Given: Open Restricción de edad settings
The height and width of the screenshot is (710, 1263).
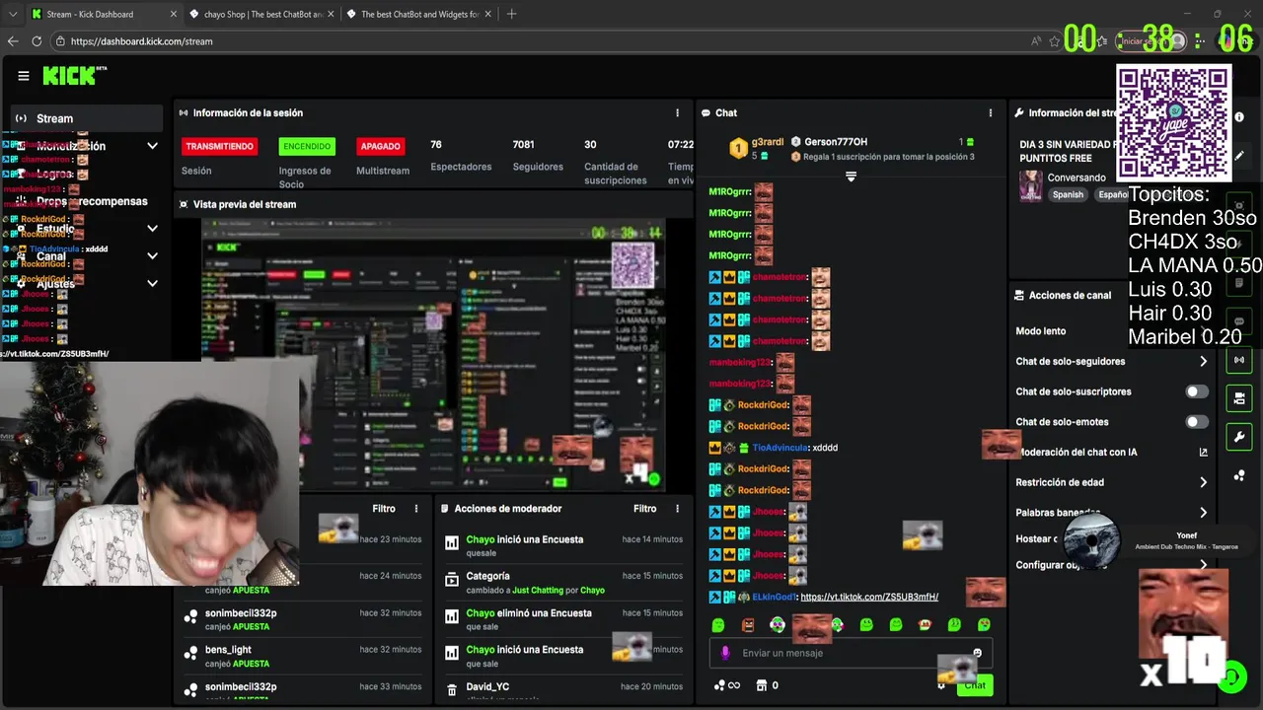Looking at the screenshot, I should point(1111,482).
